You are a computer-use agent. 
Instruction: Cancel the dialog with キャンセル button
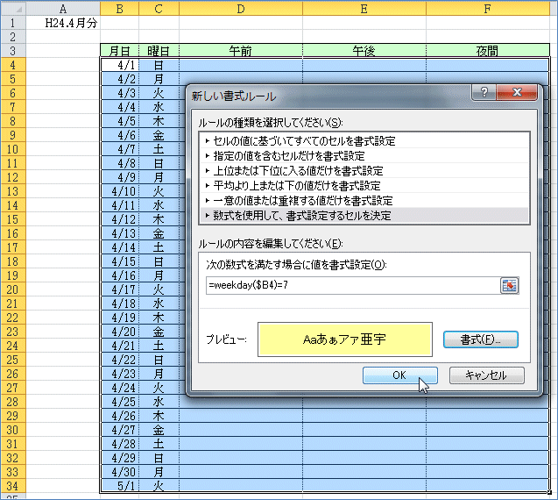486,375
